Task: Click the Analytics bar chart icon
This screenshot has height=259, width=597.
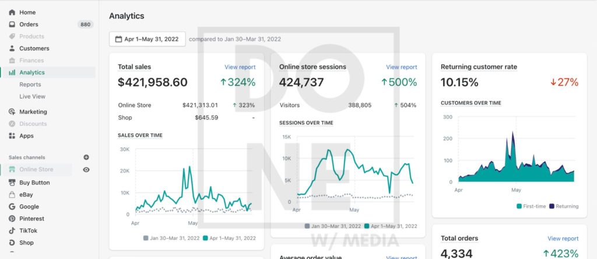Action: (x=12, y=72)
